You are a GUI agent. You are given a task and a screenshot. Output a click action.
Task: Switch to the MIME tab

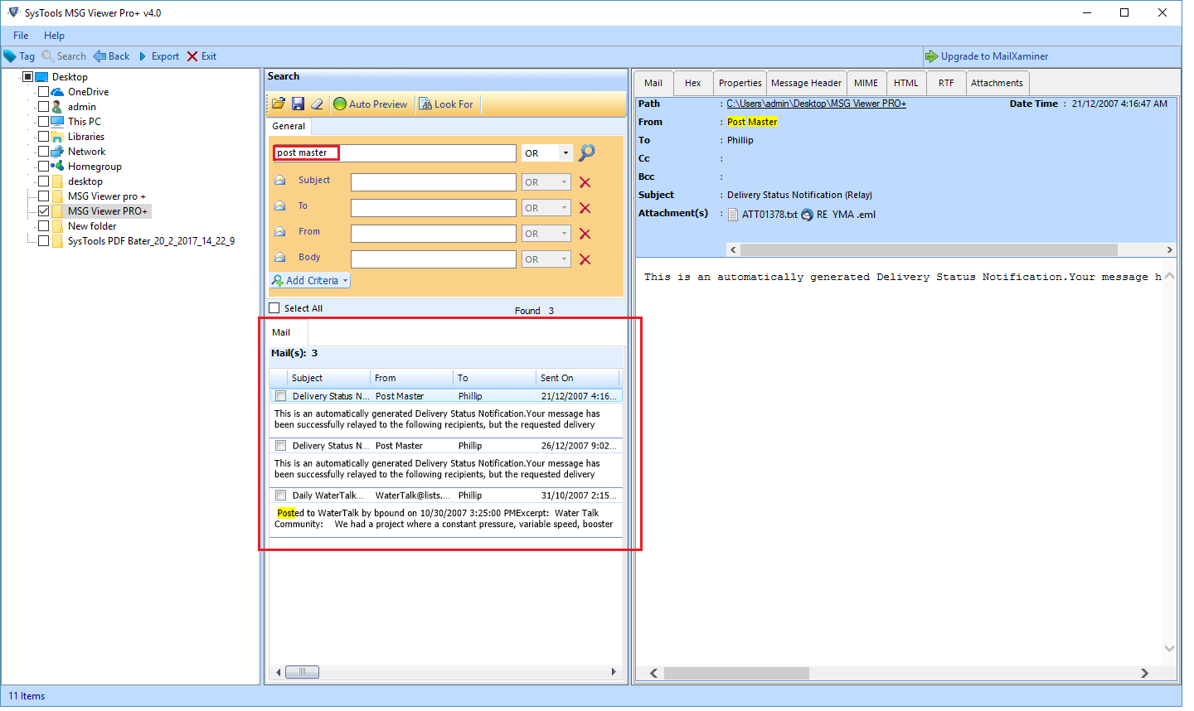tap(866, 83)
